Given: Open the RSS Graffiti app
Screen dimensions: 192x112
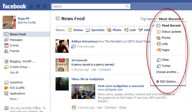Looking at the screenshot, I should tap(17, 88).
